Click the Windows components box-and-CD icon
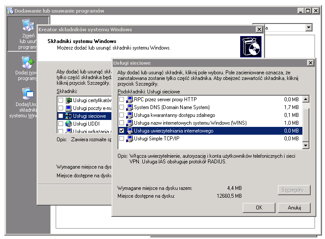The height and width of the screenshot is (239, 325). coord(251,46)
